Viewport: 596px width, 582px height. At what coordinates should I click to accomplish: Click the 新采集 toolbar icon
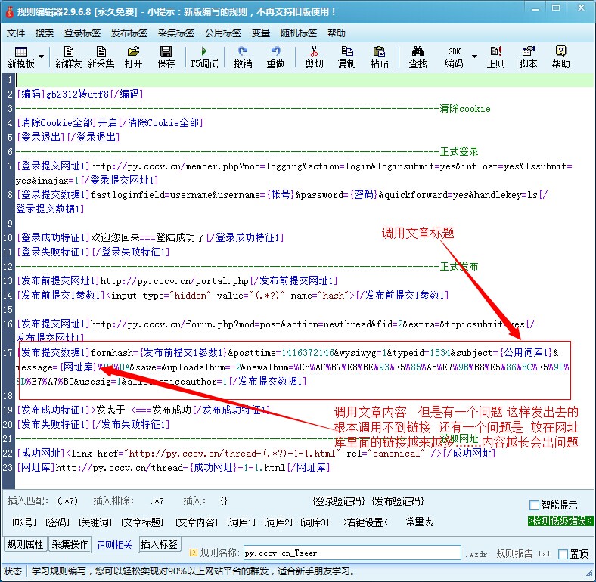click(101, 57)
